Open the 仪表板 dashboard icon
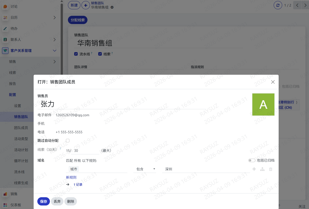This screenshot has height=209, width=309. pyautogui.click(x=5, y=205)
